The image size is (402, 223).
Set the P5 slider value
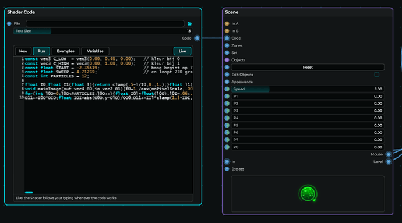coord(308,125)
